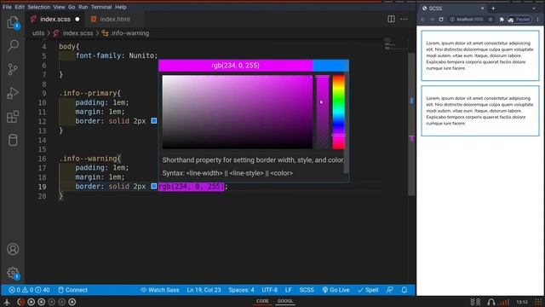
Task: Go back in the browser window
Action: point(423,19)
